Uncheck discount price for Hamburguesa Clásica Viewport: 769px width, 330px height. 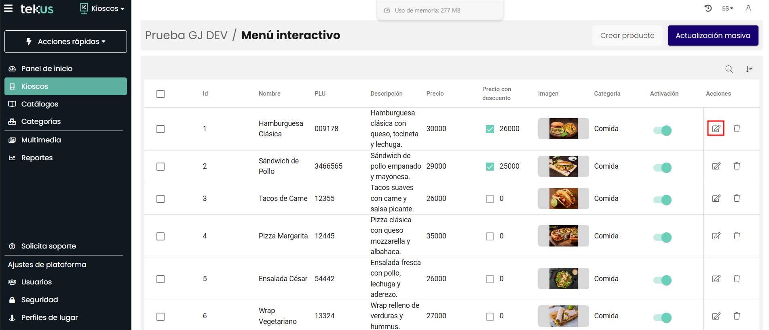point(490,129)
